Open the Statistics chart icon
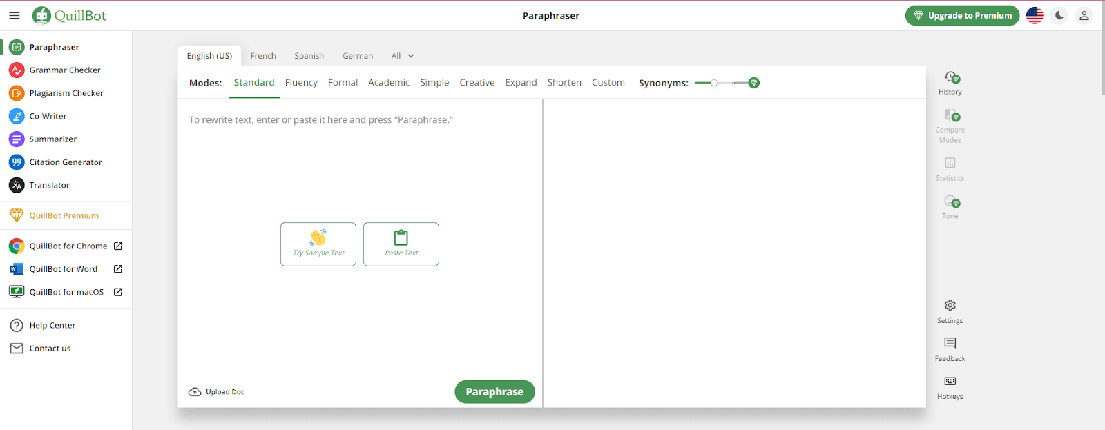The height and width of the screenshot is (430, 1105). point(950,163)
